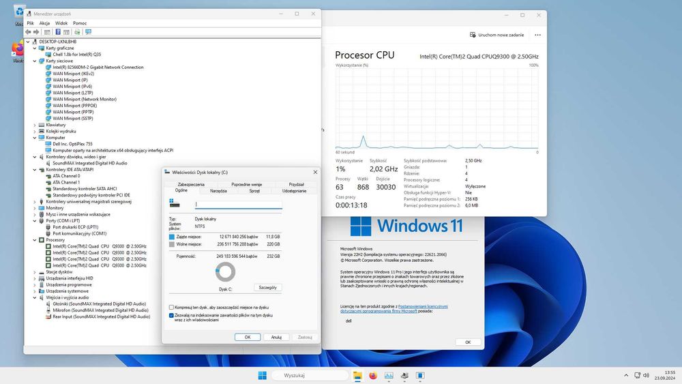Open the Akcja menu
This screenshot has height=384, width=682.
tap(44, 23)
